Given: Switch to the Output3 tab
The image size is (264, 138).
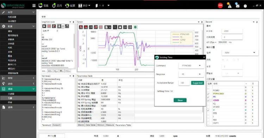Looking at the screenshot, I should [x=56, y=125].
